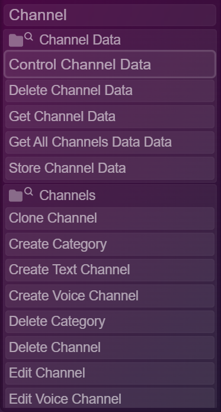Open the Edit Channel action
The image size is (221, 412).
point(110,373)
